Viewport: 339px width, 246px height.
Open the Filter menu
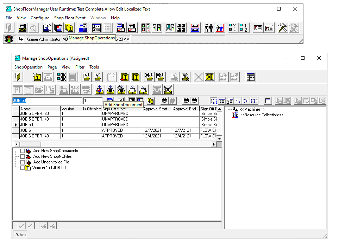click(80, 67)
